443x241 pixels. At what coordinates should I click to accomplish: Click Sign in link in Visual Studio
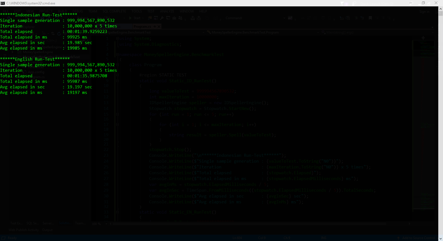[x=424, y=12]
